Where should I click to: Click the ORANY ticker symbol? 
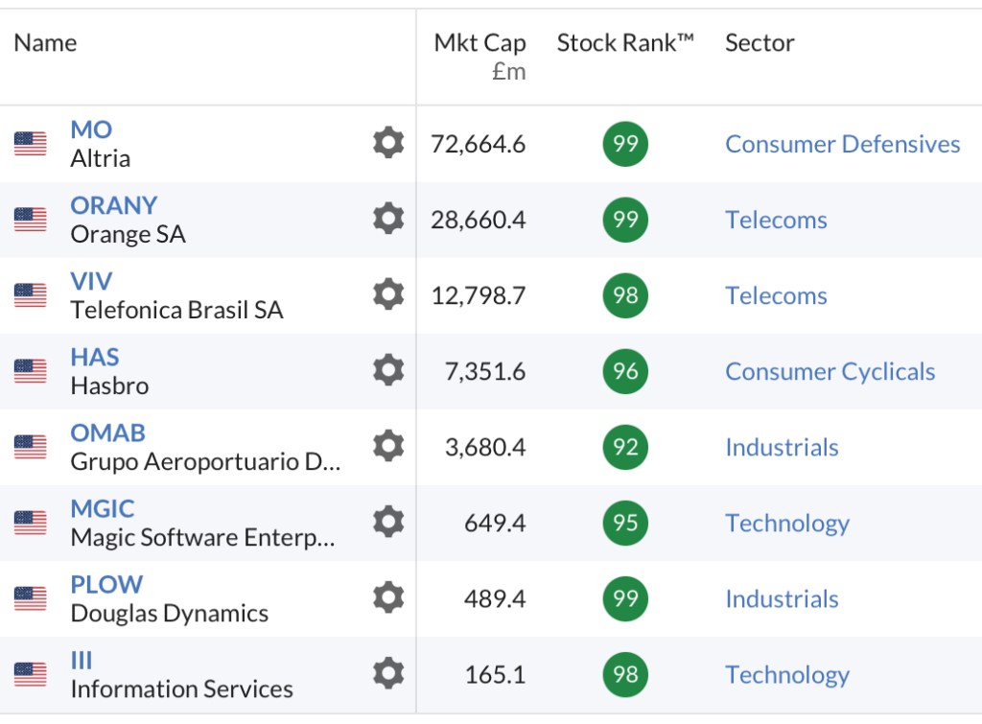113,205
